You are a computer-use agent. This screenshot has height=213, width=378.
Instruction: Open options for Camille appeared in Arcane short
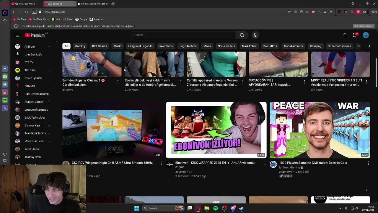tap(242, 82)
